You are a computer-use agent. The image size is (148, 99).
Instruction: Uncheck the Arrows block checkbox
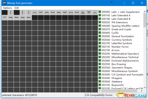(x=100, y=50)
